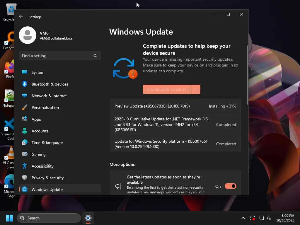Select the System monitor icon
The height and width of the screenshot is (225, 300).
[25, 72]
